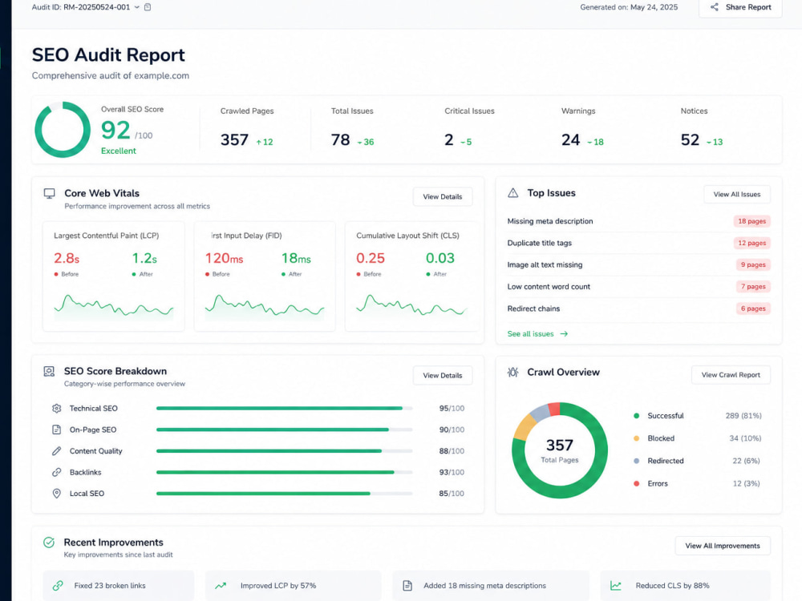Click the Core Web Vitals monitor icon
The image size is (802, 601).
coord(49,193)
